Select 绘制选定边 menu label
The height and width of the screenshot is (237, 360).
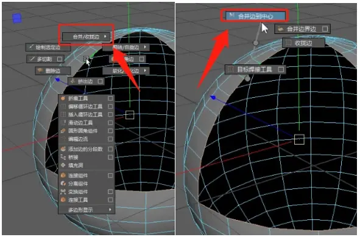point(48,47)
